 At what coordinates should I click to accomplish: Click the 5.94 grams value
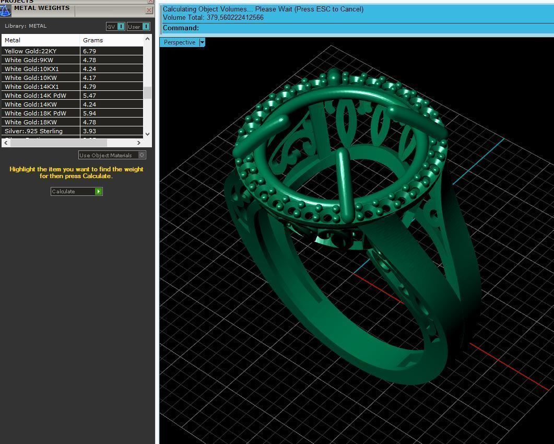pos(89,113)
